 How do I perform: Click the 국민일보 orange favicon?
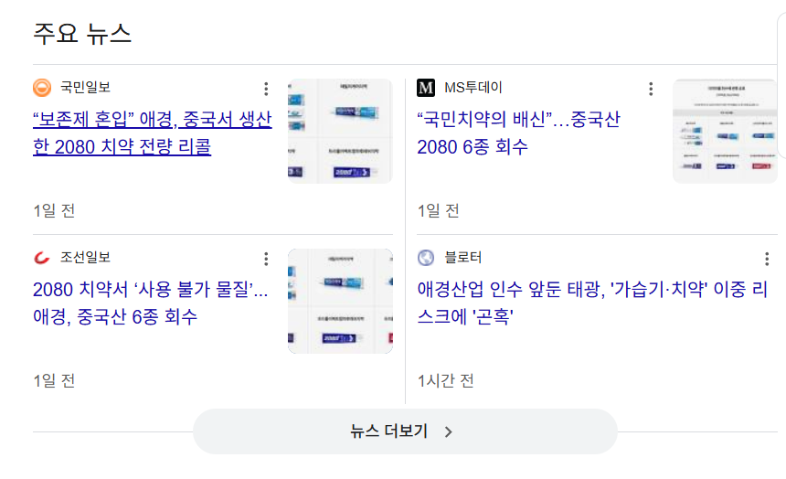click(42, 88)
